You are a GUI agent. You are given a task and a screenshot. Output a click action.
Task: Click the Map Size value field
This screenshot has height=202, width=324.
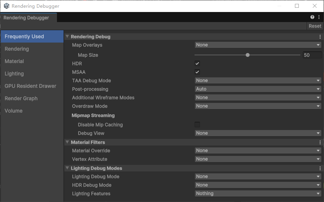click(x=312, y=55)
